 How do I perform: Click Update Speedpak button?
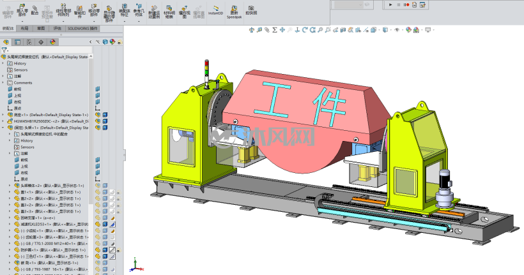235,12
